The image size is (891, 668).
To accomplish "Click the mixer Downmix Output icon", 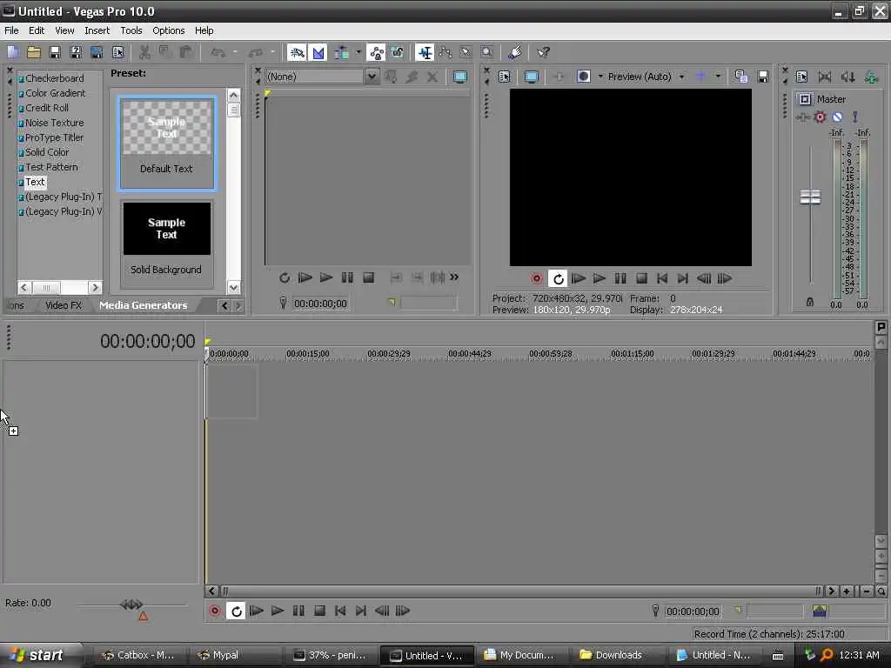I will pyautogui.click(x=825, y=77).
